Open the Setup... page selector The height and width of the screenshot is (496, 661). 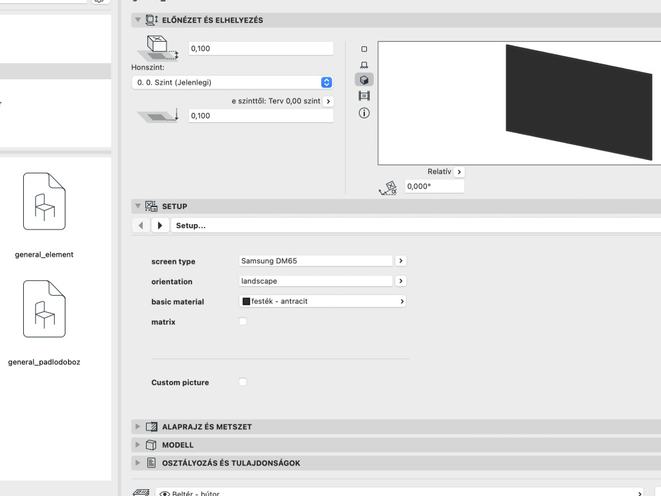point(416,226)
